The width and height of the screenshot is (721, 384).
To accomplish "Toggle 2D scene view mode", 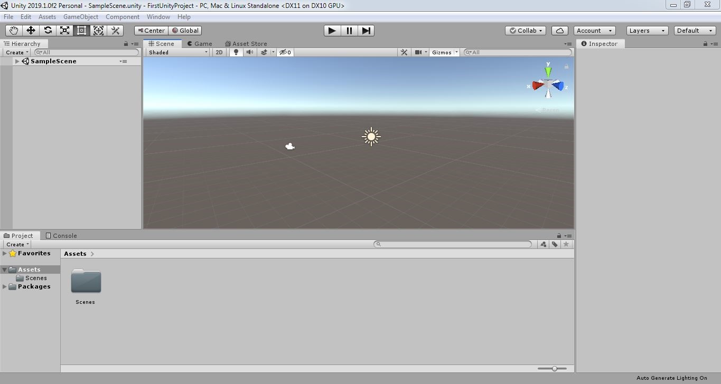I will pyautogui.click(x=219, y=52).
